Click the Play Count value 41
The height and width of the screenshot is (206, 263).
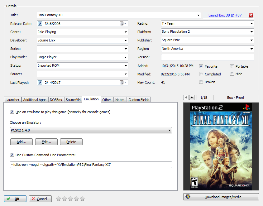163,82
